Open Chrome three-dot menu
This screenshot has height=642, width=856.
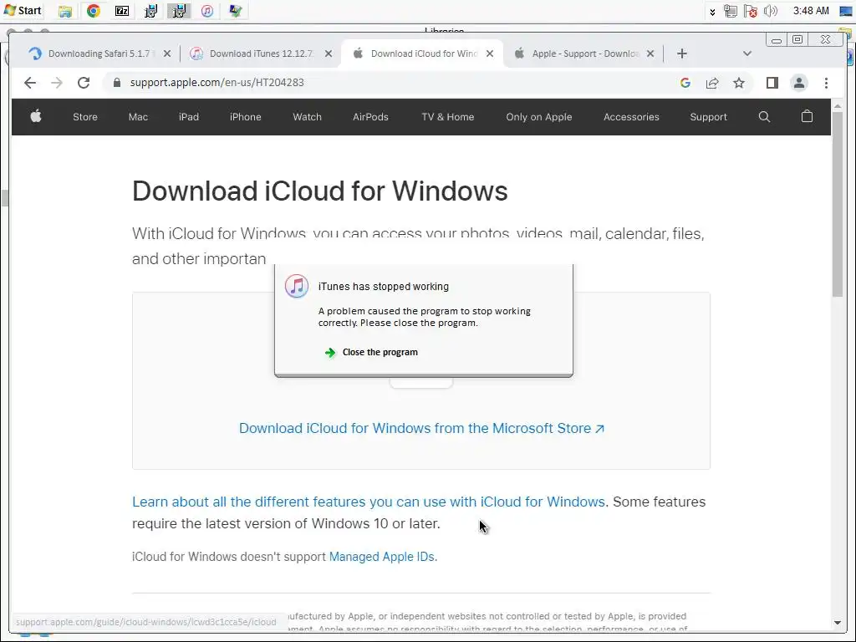coord(826,83)
